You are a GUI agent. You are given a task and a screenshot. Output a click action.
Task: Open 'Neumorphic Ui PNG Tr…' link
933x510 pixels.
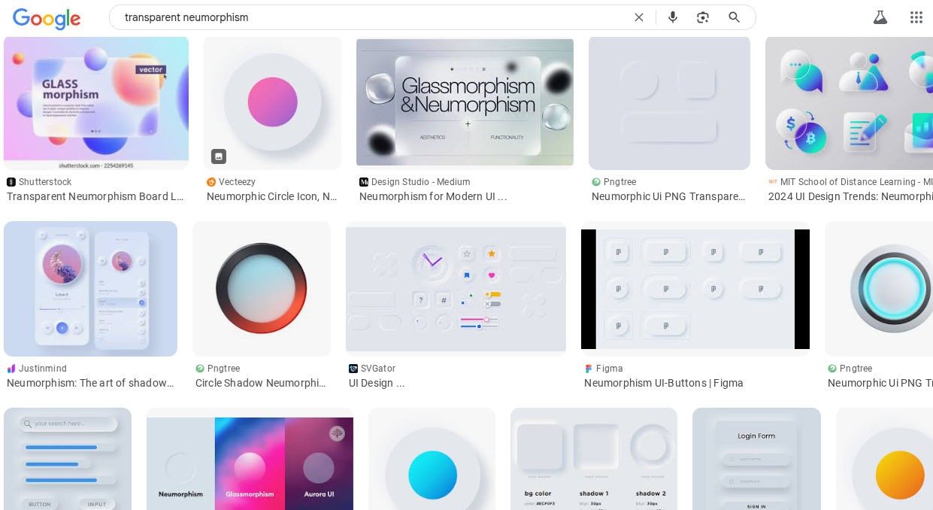[x=880, y=383]
